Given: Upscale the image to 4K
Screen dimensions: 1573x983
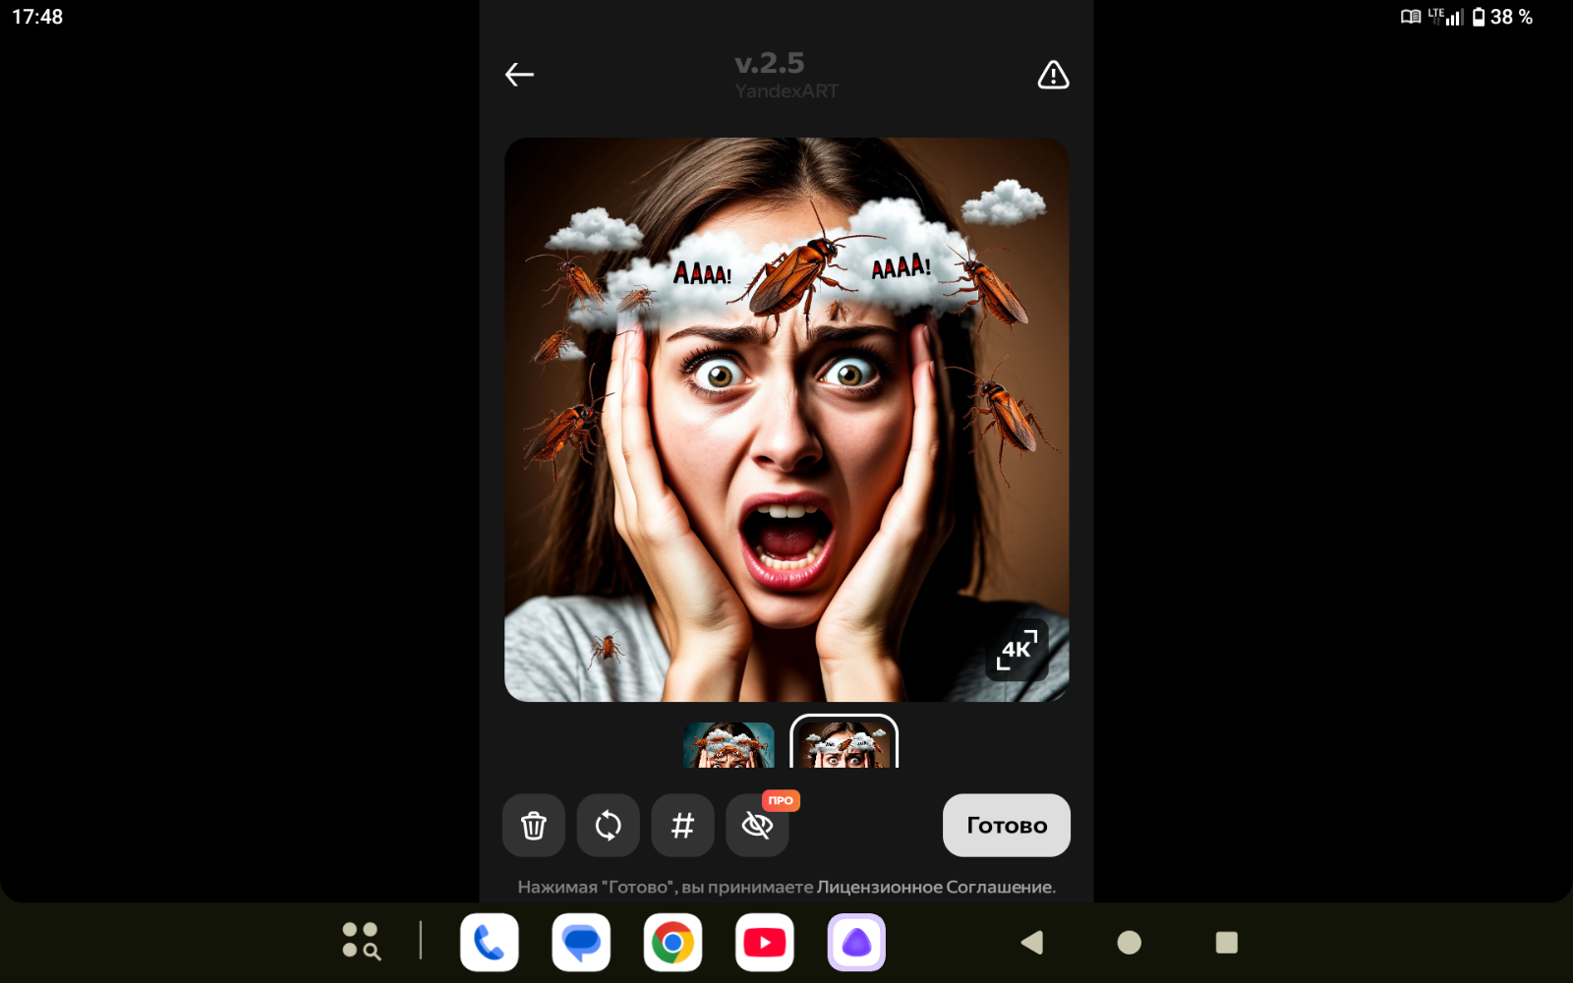Looking at the screenshot, I should 1017,649.
